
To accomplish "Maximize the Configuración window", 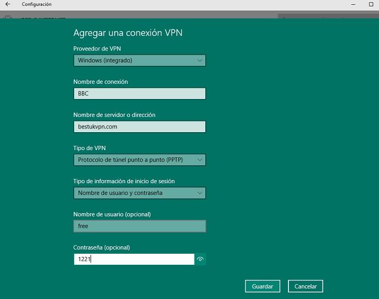I will tap(371, 4).
